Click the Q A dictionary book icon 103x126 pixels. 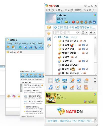click(86, 87)
